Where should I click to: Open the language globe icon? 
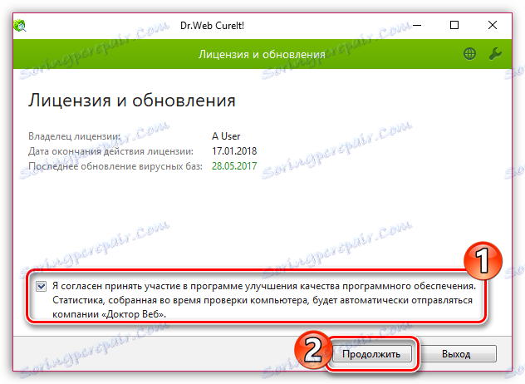469,54
